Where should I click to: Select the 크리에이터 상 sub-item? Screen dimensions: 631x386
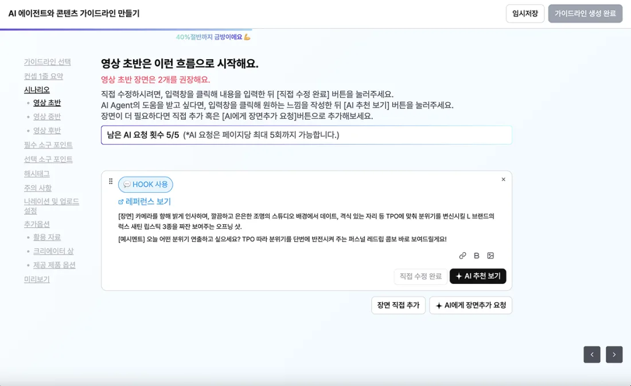click(x=53, y=251)
